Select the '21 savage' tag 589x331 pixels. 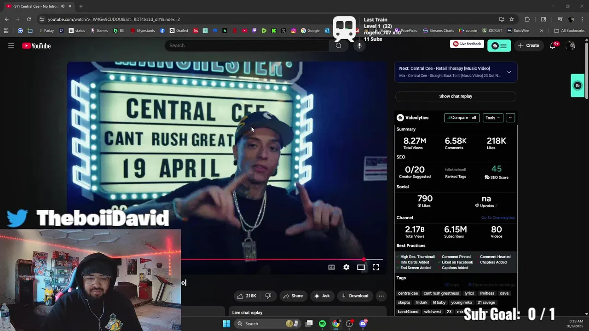(x=486, y=302)
